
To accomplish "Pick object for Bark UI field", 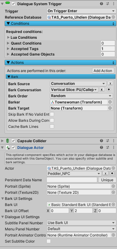I will point(113,204).
